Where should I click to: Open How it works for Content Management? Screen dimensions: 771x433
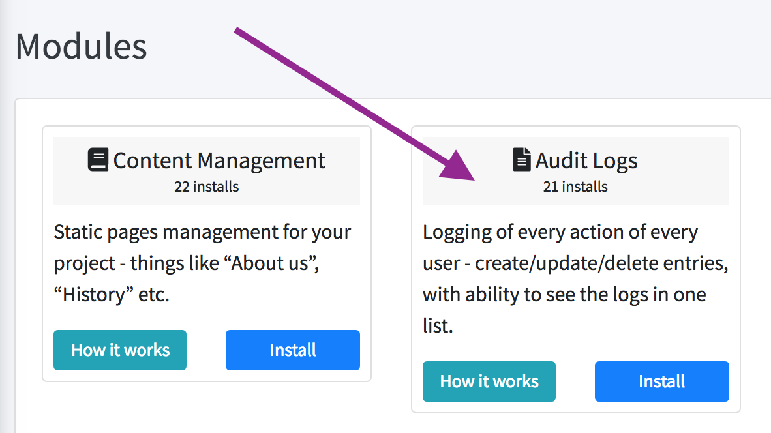coord(120,350)
